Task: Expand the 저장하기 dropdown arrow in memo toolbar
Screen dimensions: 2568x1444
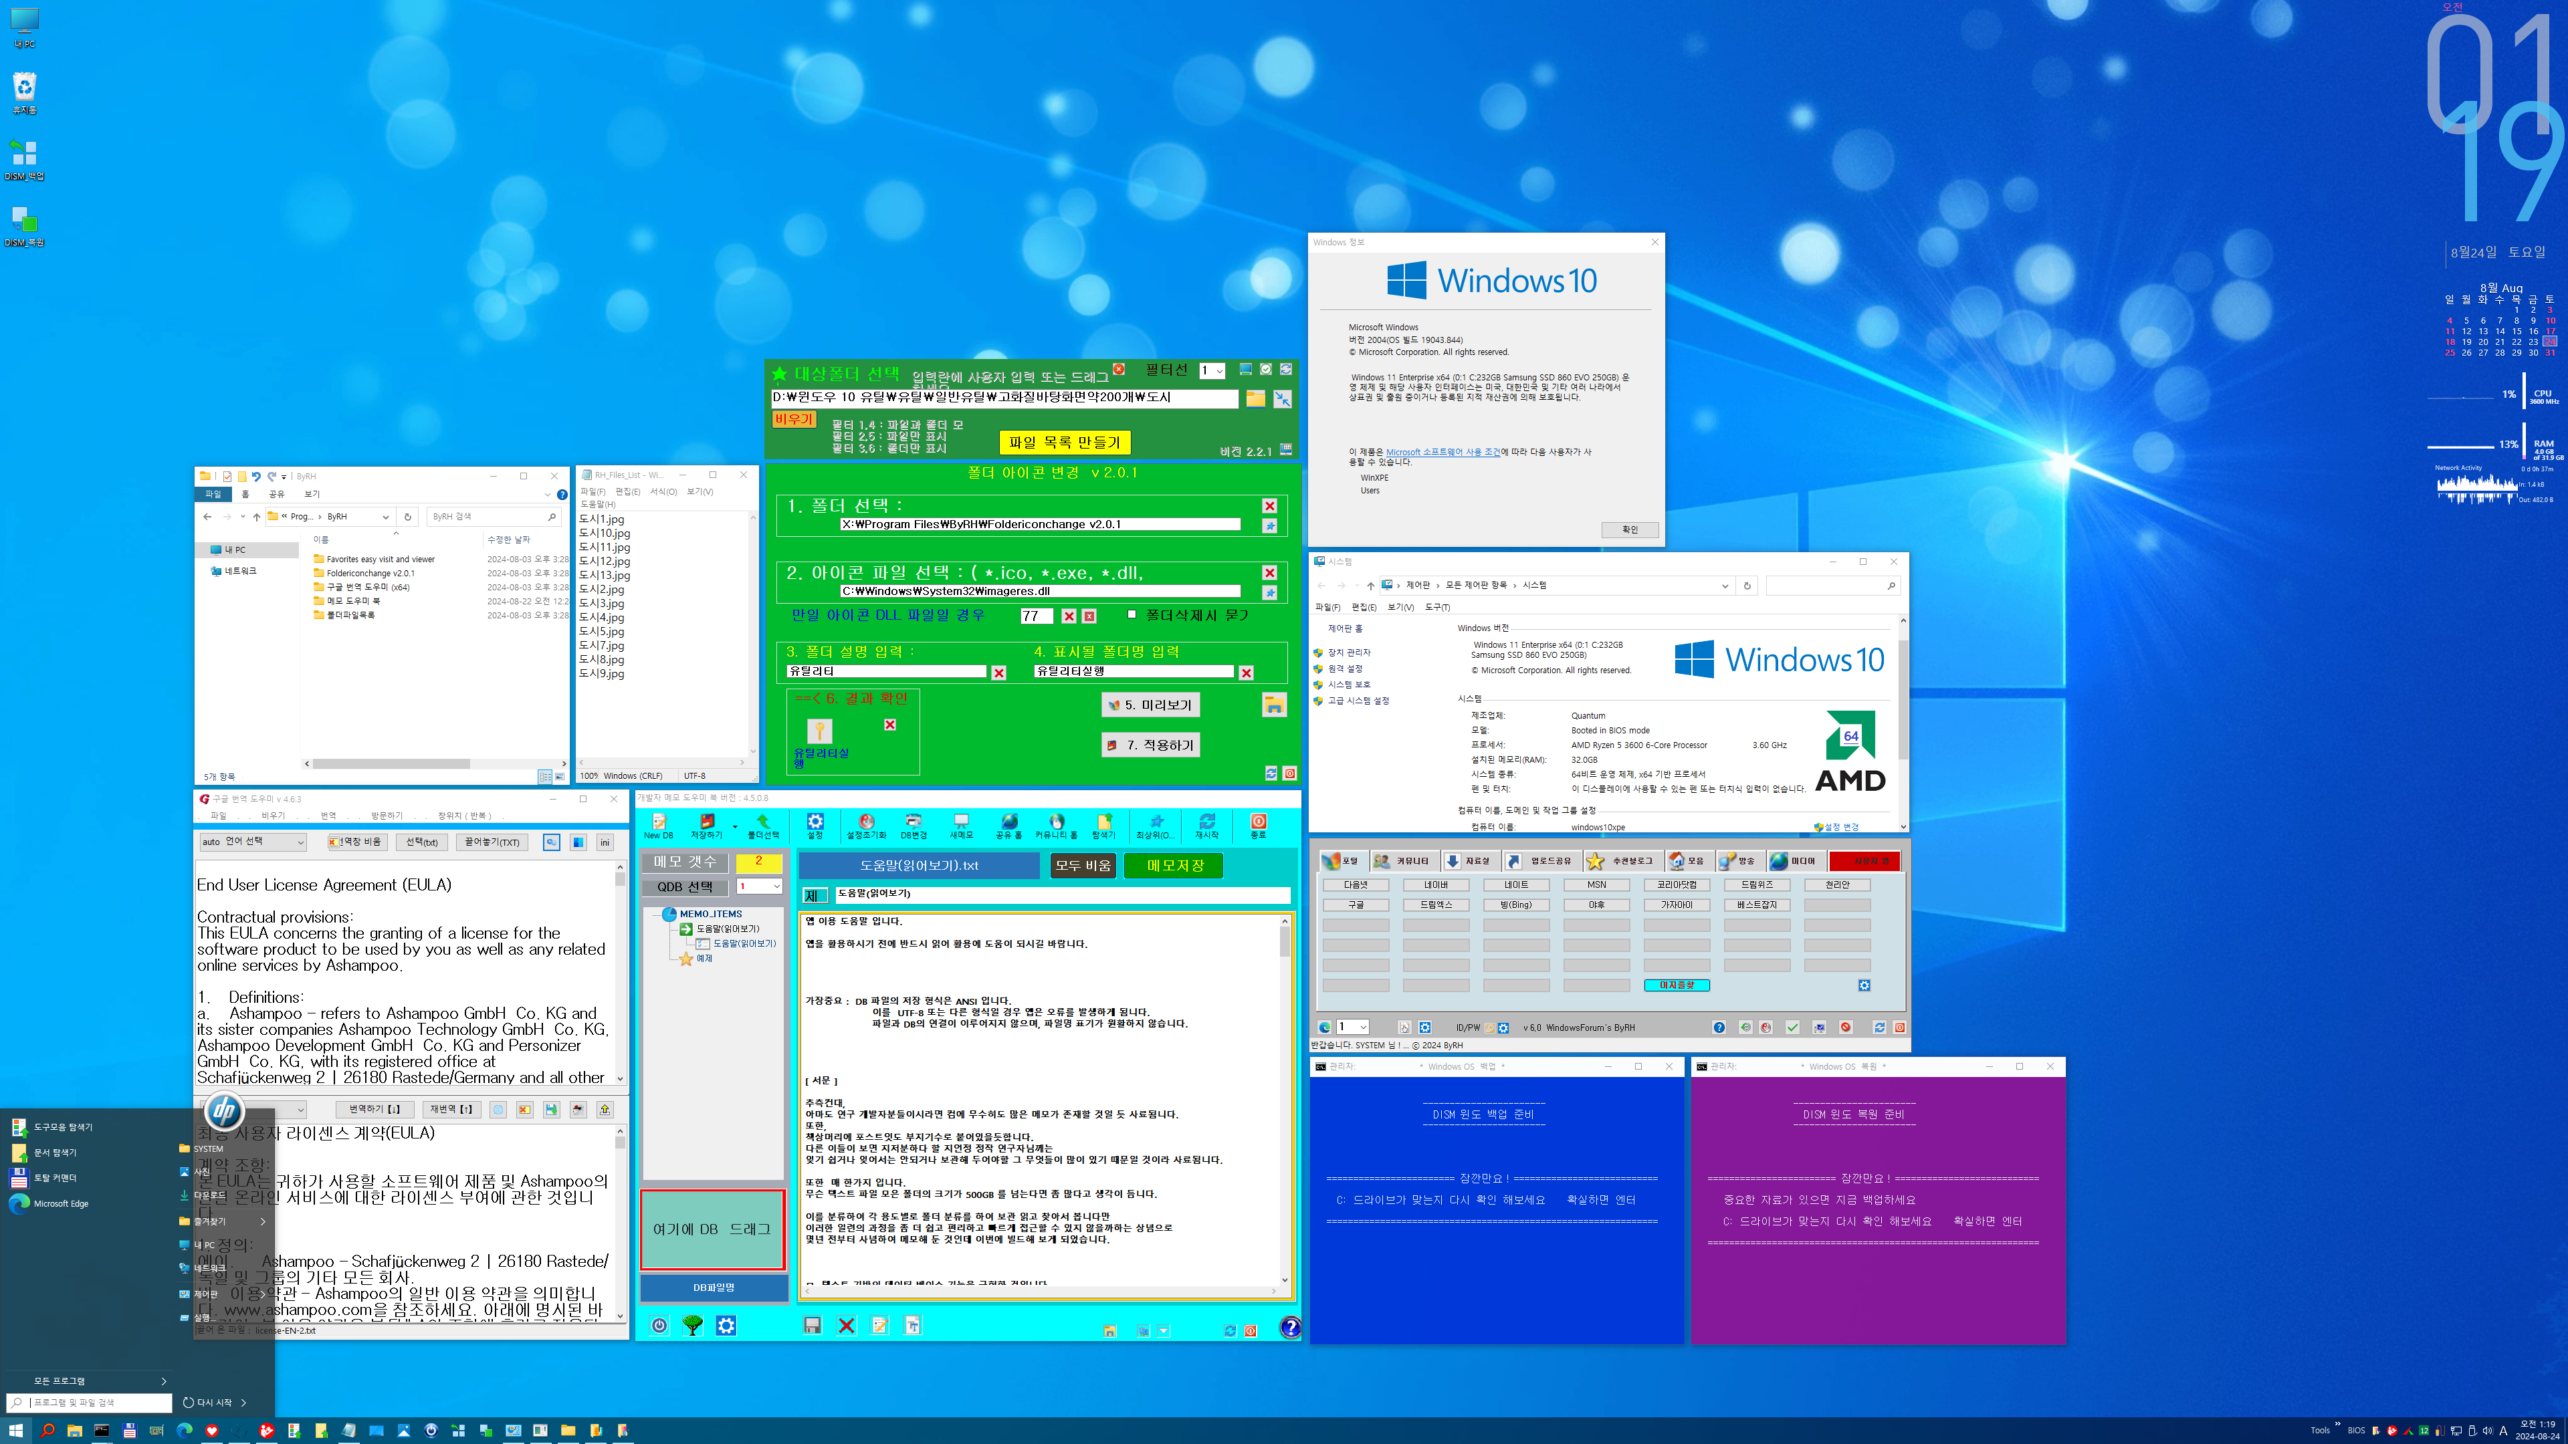Action: 736,826
